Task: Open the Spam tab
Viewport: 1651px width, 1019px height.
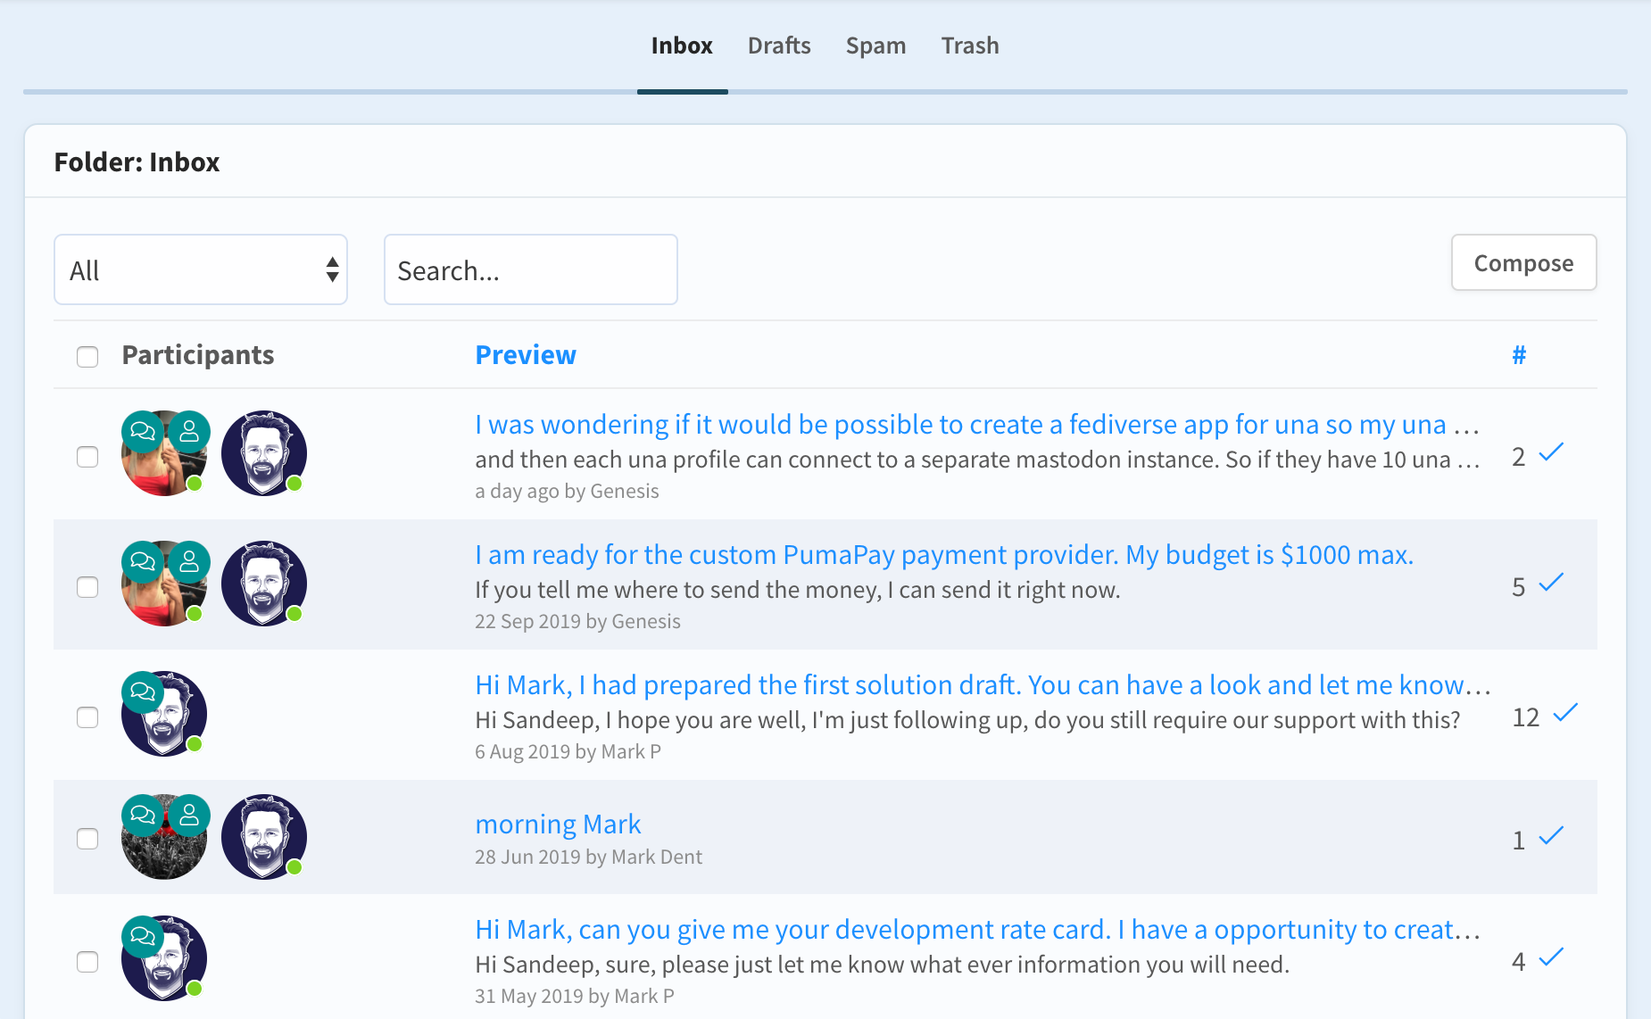Action: pyautogui.click(x=875, y=46)
